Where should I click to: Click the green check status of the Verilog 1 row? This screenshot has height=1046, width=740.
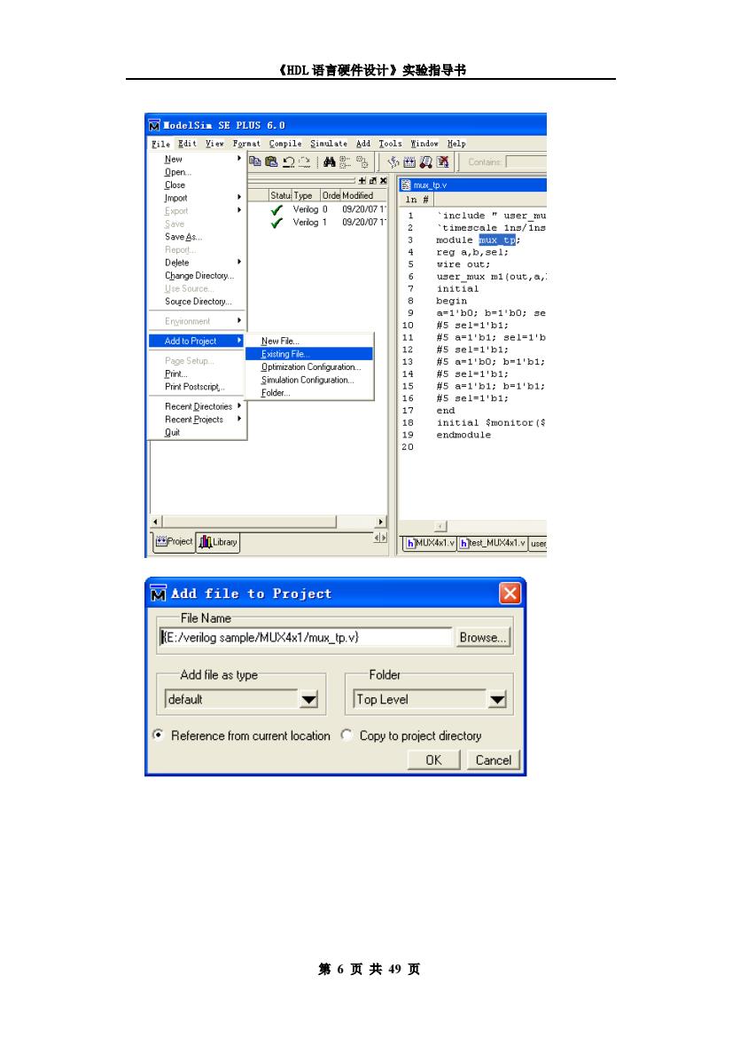277,223
